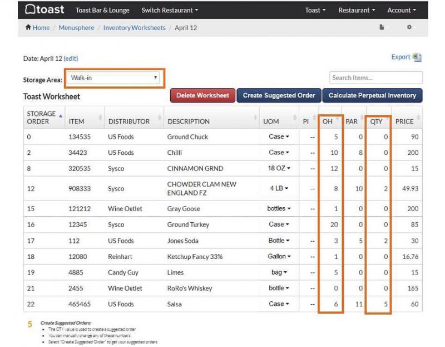Click OH value 12 for Cinnamon Grnd
Image resolution: width=445 pixels, height=347 pixels.
(x=334, y=169)
